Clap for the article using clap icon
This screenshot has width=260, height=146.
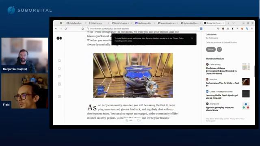[127, 120]
